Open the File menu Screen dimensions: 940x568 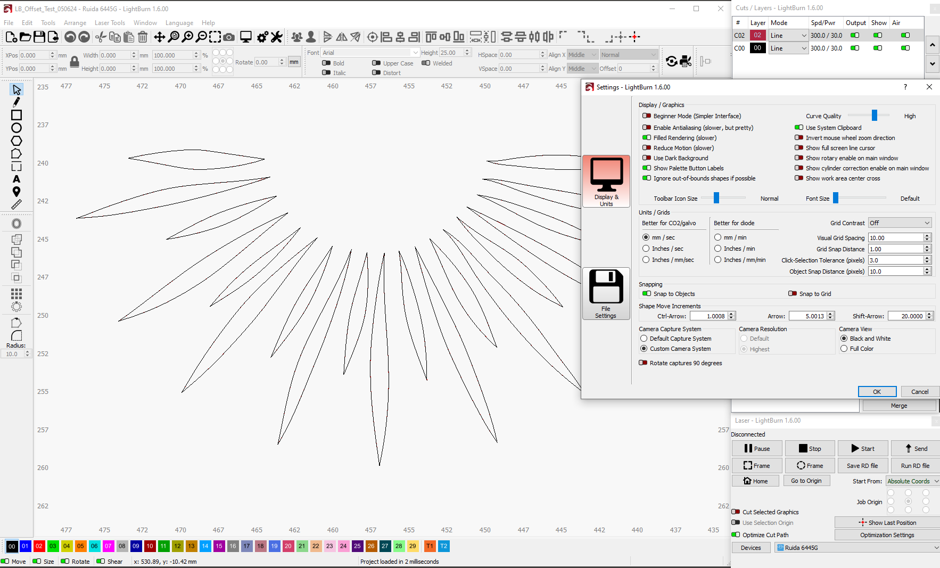coord(9,23)
